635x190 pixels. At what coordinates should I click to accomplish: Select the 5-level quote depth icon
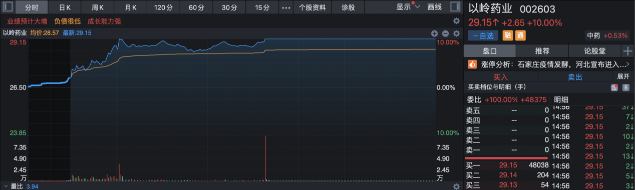click(625, 87)
